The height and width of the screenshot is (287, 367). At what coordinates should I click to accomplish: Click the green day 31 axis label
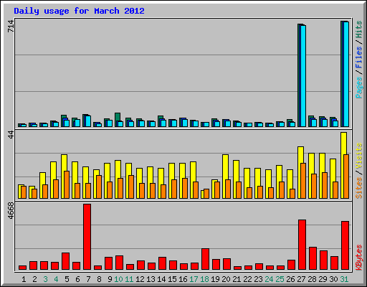pos(344,279)
